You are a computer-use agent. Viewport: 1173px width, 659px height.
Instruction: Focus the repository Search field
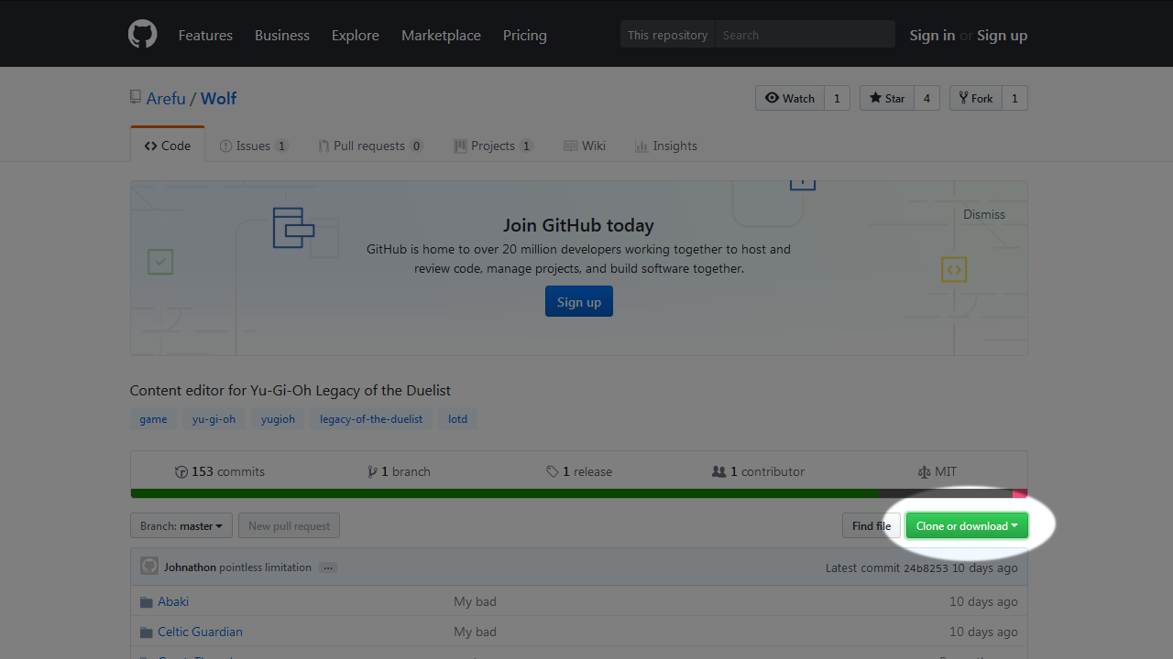pos(805,35)
